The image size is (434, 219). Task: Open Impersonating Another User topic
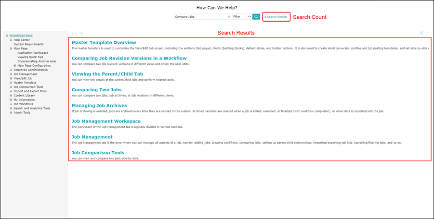point(37,61)
